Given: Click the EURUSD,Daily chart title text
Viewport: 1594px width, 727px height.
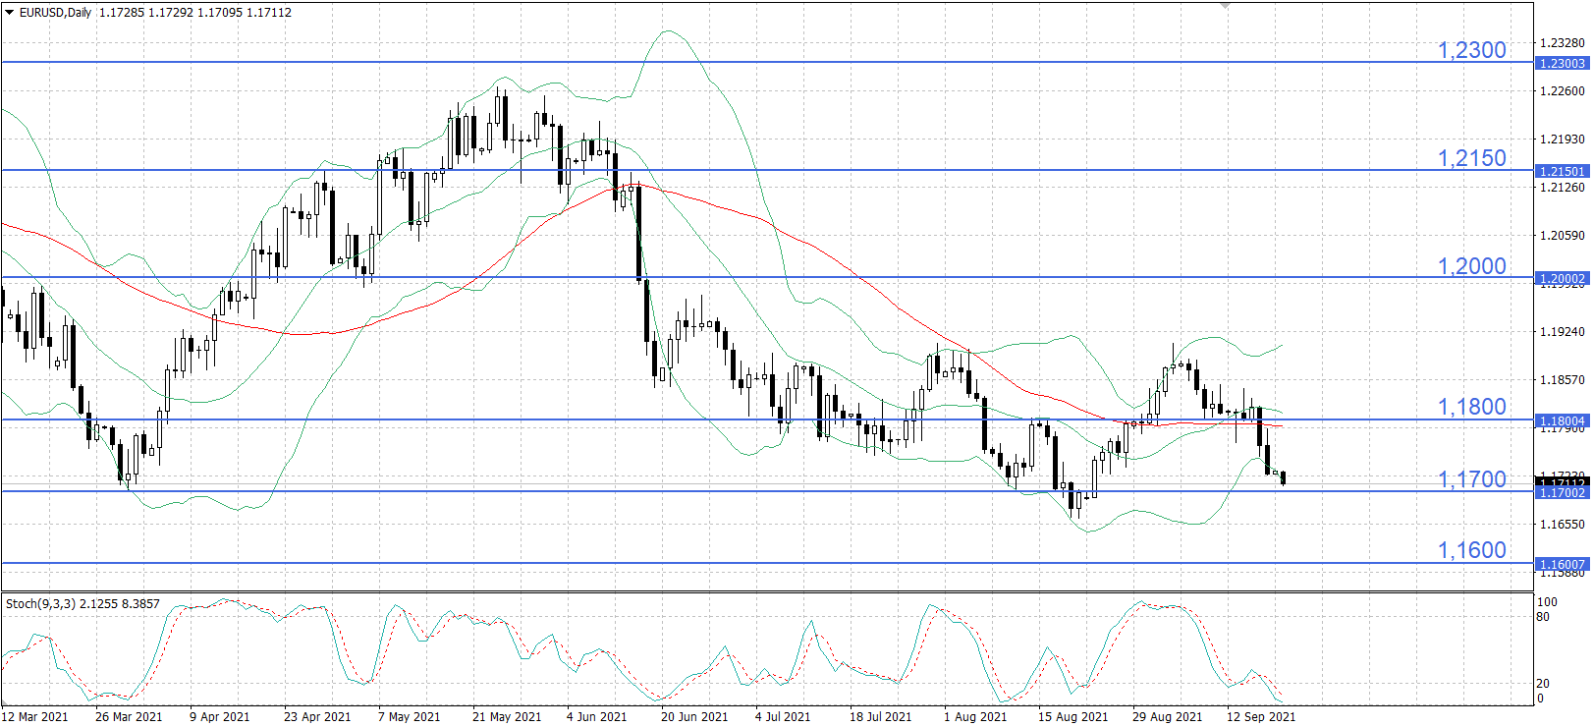Looking at the screenshot, I should pyautogui.click(x=55, y=13).
